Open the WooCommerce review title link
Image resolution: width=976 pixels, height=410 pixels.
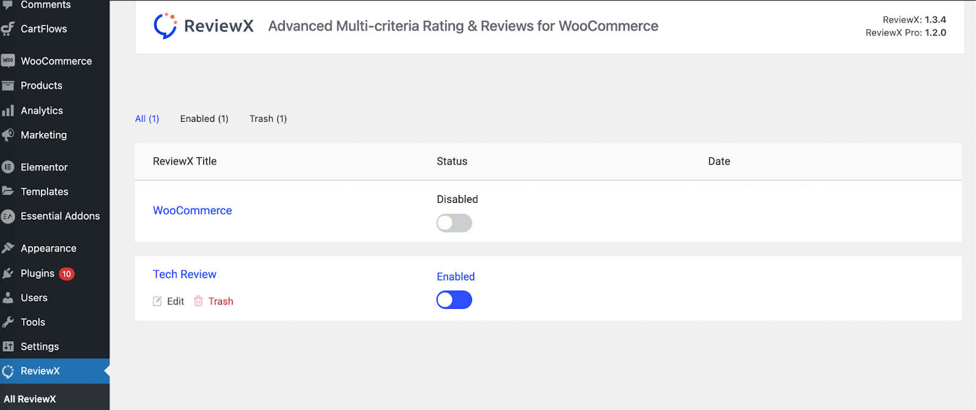(192, 210)
